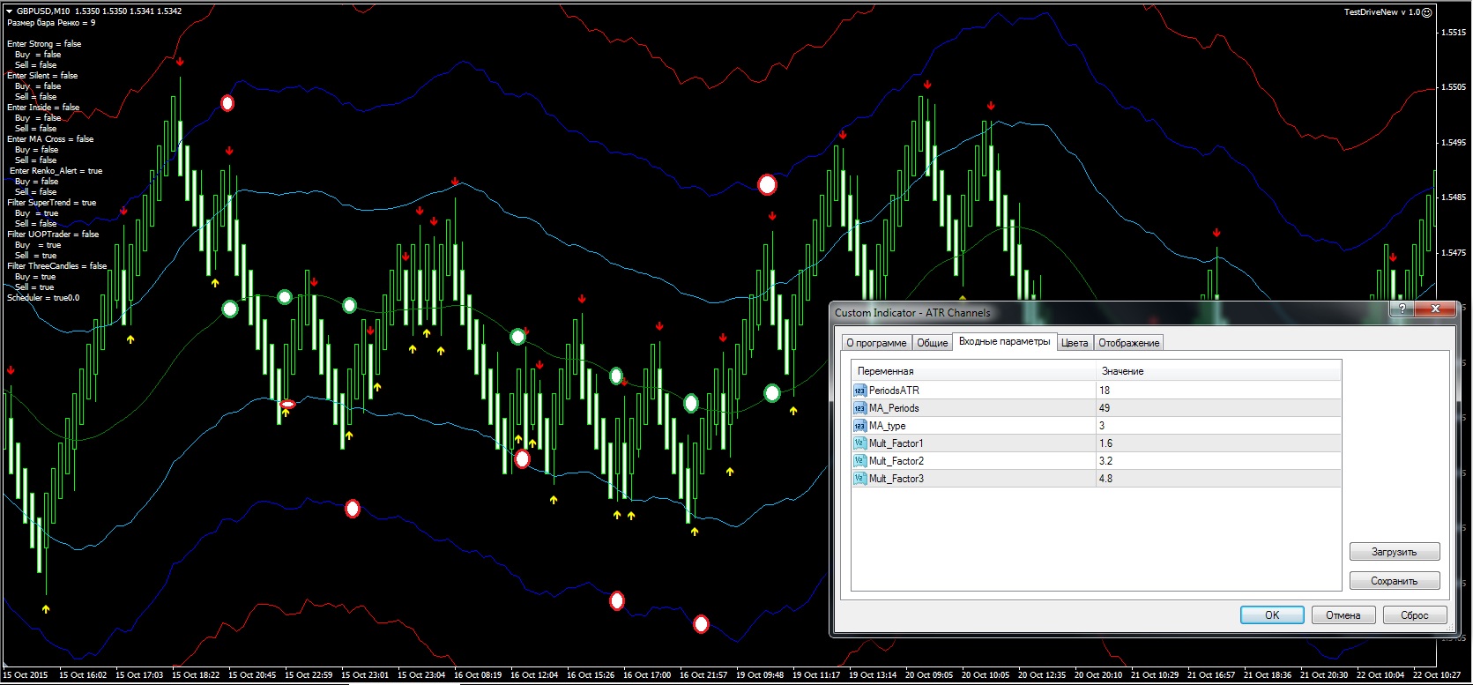1473x685 pixels.
Task: Click the 1.5505 price axis label
Action: 1454,87
